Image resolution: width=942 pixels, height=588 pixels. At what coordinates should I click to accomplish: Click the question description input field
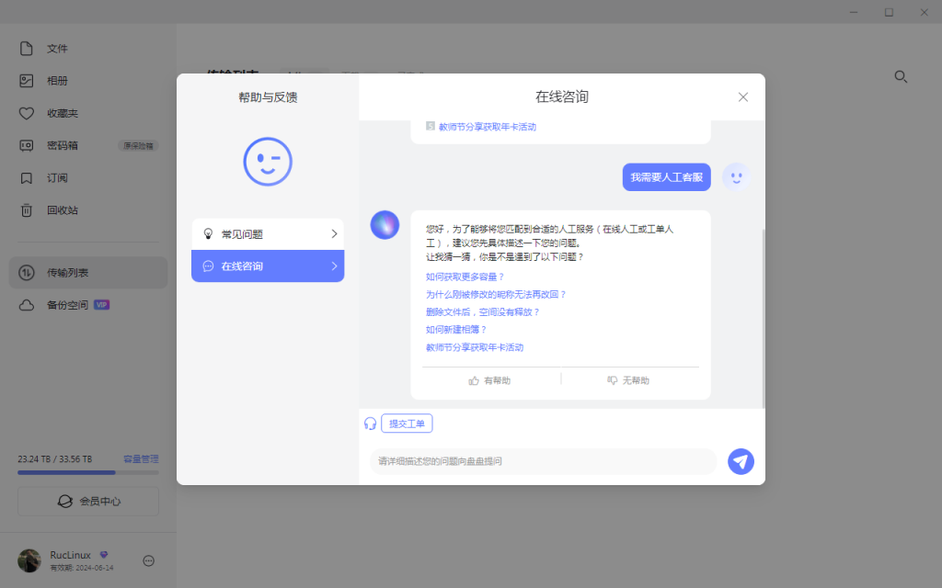(543, 461)
